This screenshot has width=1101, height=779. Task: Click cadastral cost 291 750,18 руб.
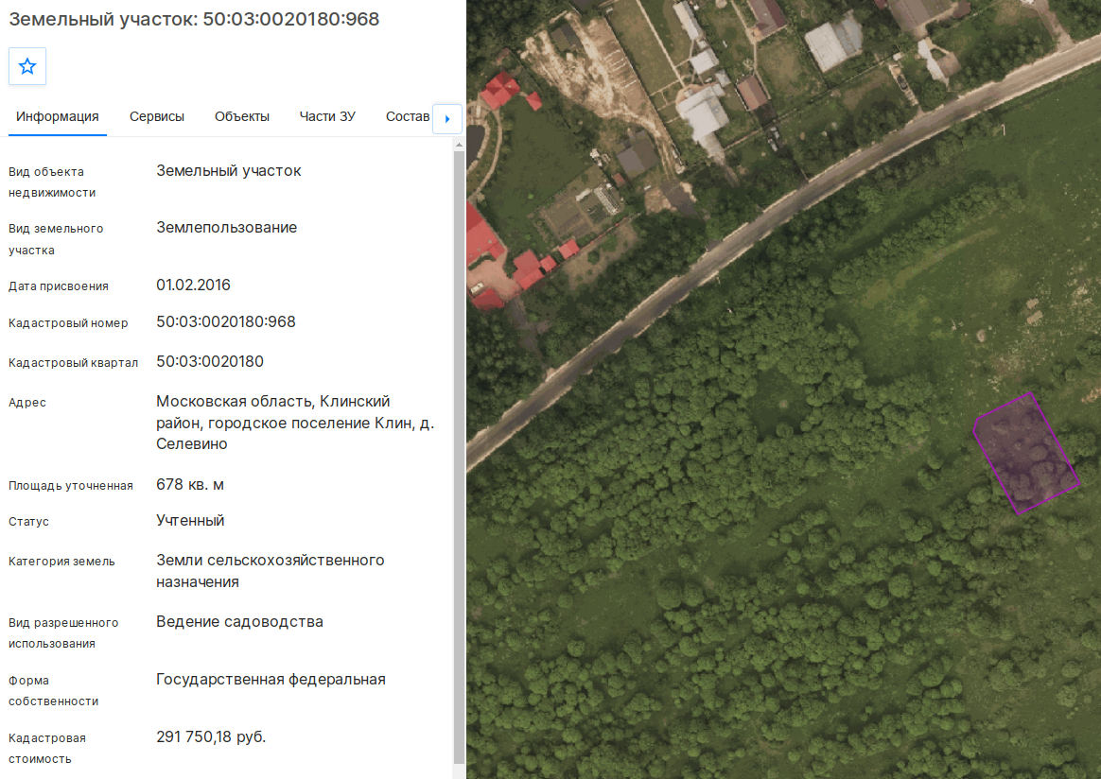coord(211,736)
